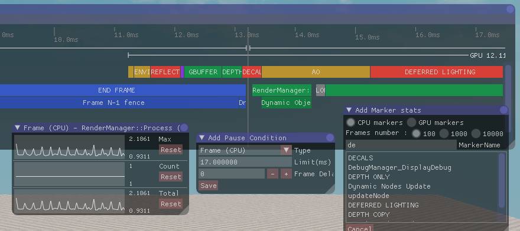
Task: Decrease Frame Delay with minus button
Action: tap(272, 174)
